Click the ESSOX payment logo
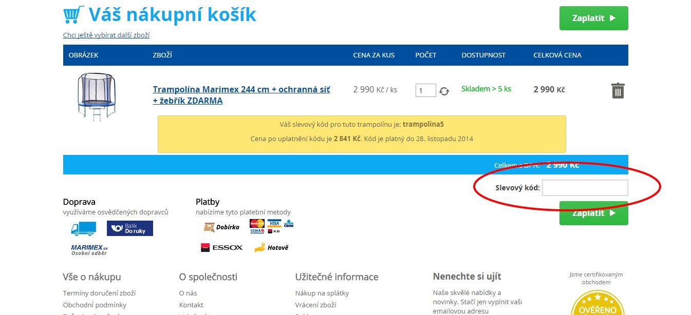This screenshot has width=691, height=315. click(x=221, y=247)
